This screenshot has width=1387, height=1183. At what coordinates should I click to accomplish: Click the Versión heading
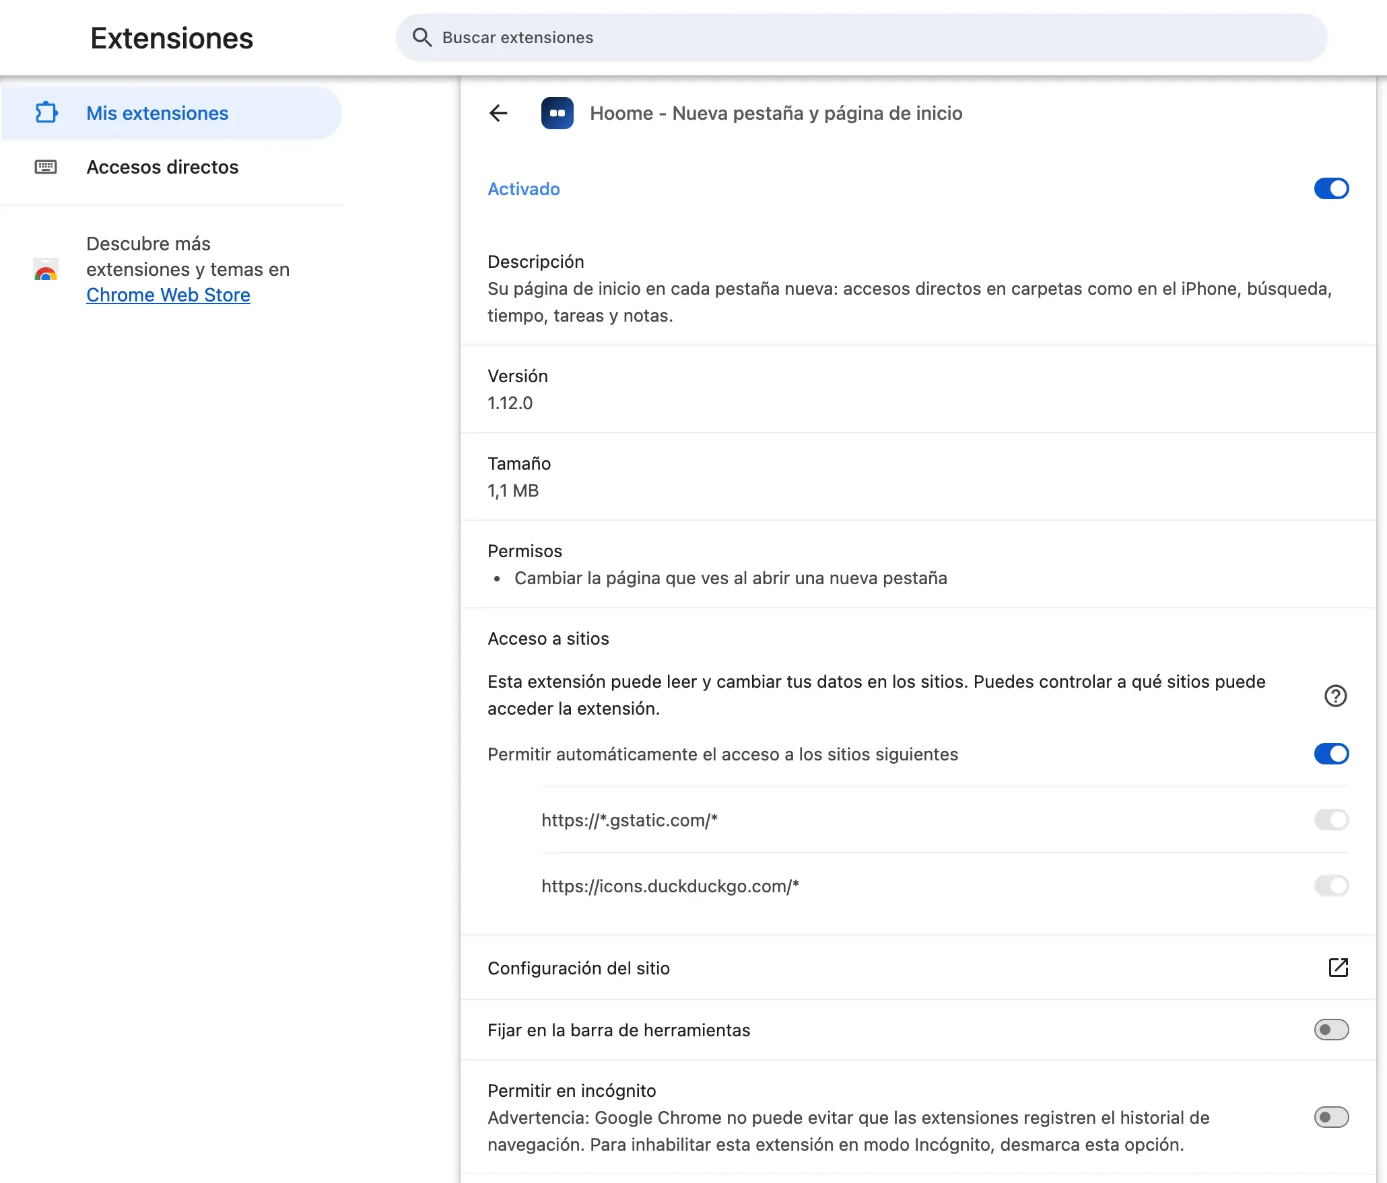coord(518,376)
